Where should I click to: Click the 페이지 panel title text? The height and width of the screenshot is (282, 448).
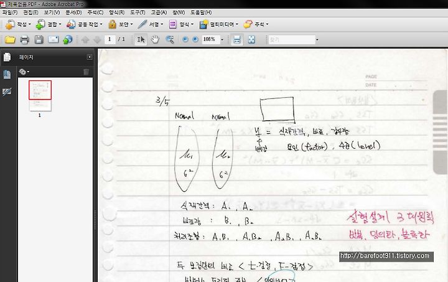pos(26,57)
